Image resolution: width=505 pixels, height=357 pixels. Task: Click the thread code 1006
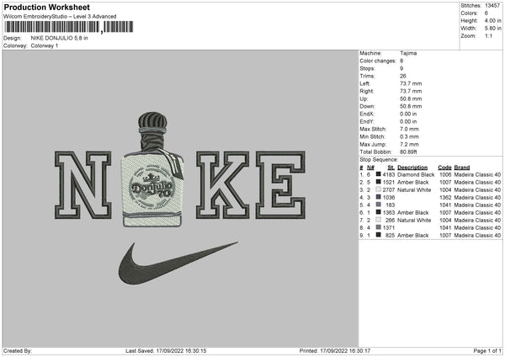coord(445,174)
